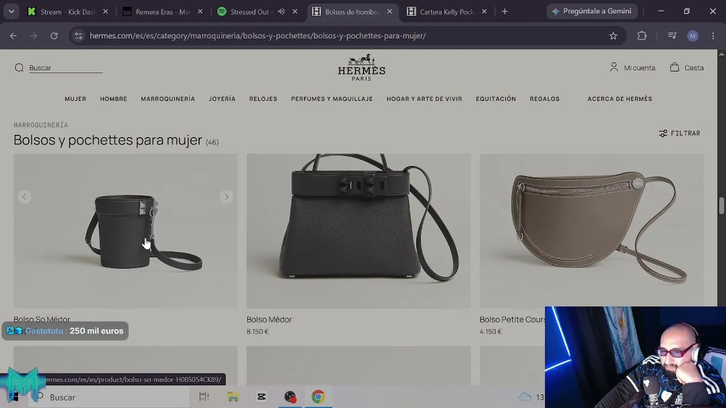Open File Explorer from the taskbar
726x408 pixels.
(x=233, y=397)
